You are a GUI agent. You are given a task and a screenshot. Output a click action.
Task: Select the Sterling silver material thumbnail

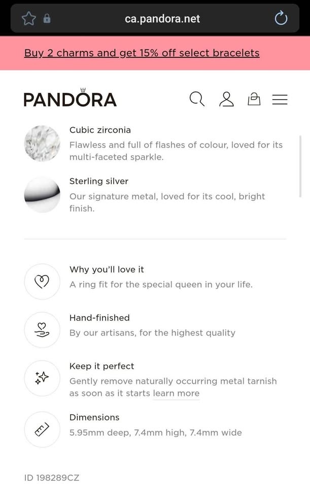click(42, 195)
